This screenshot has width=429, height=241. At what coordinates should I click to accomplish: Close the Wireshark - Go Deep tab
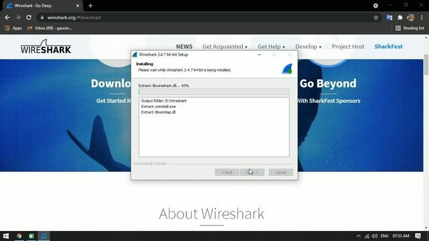pyautogui.click(x=78, y=5)
